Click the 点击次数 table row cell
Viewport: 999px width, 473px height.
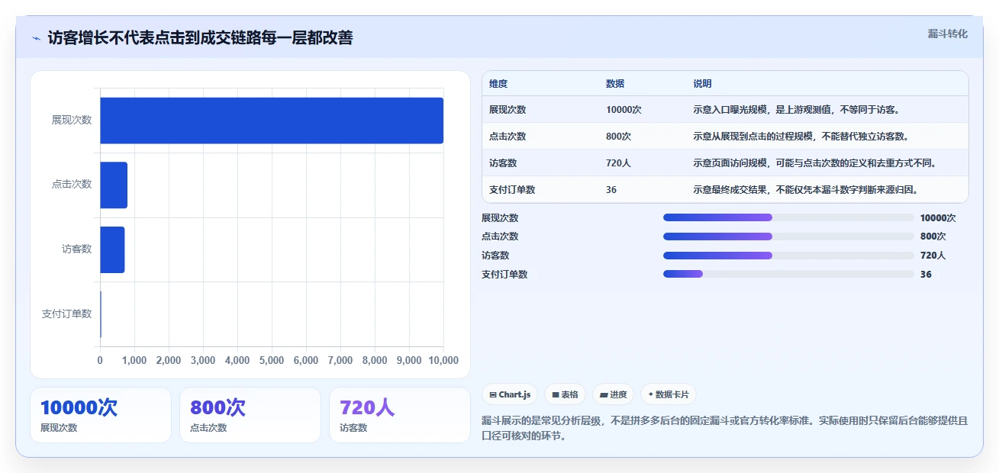pos(508,137)
